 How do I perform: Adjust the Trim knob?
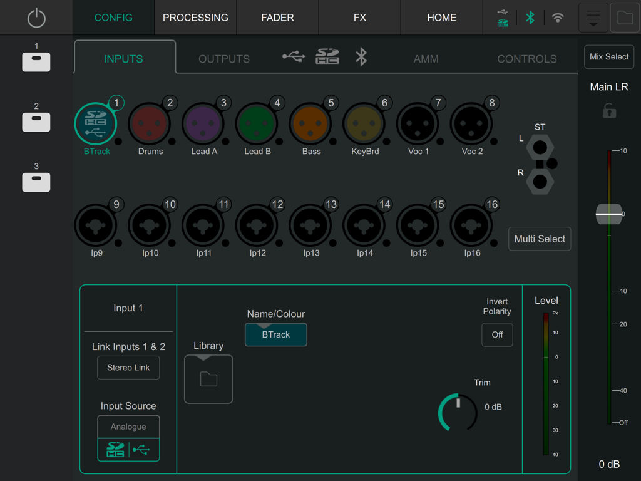tap(457, 413)
